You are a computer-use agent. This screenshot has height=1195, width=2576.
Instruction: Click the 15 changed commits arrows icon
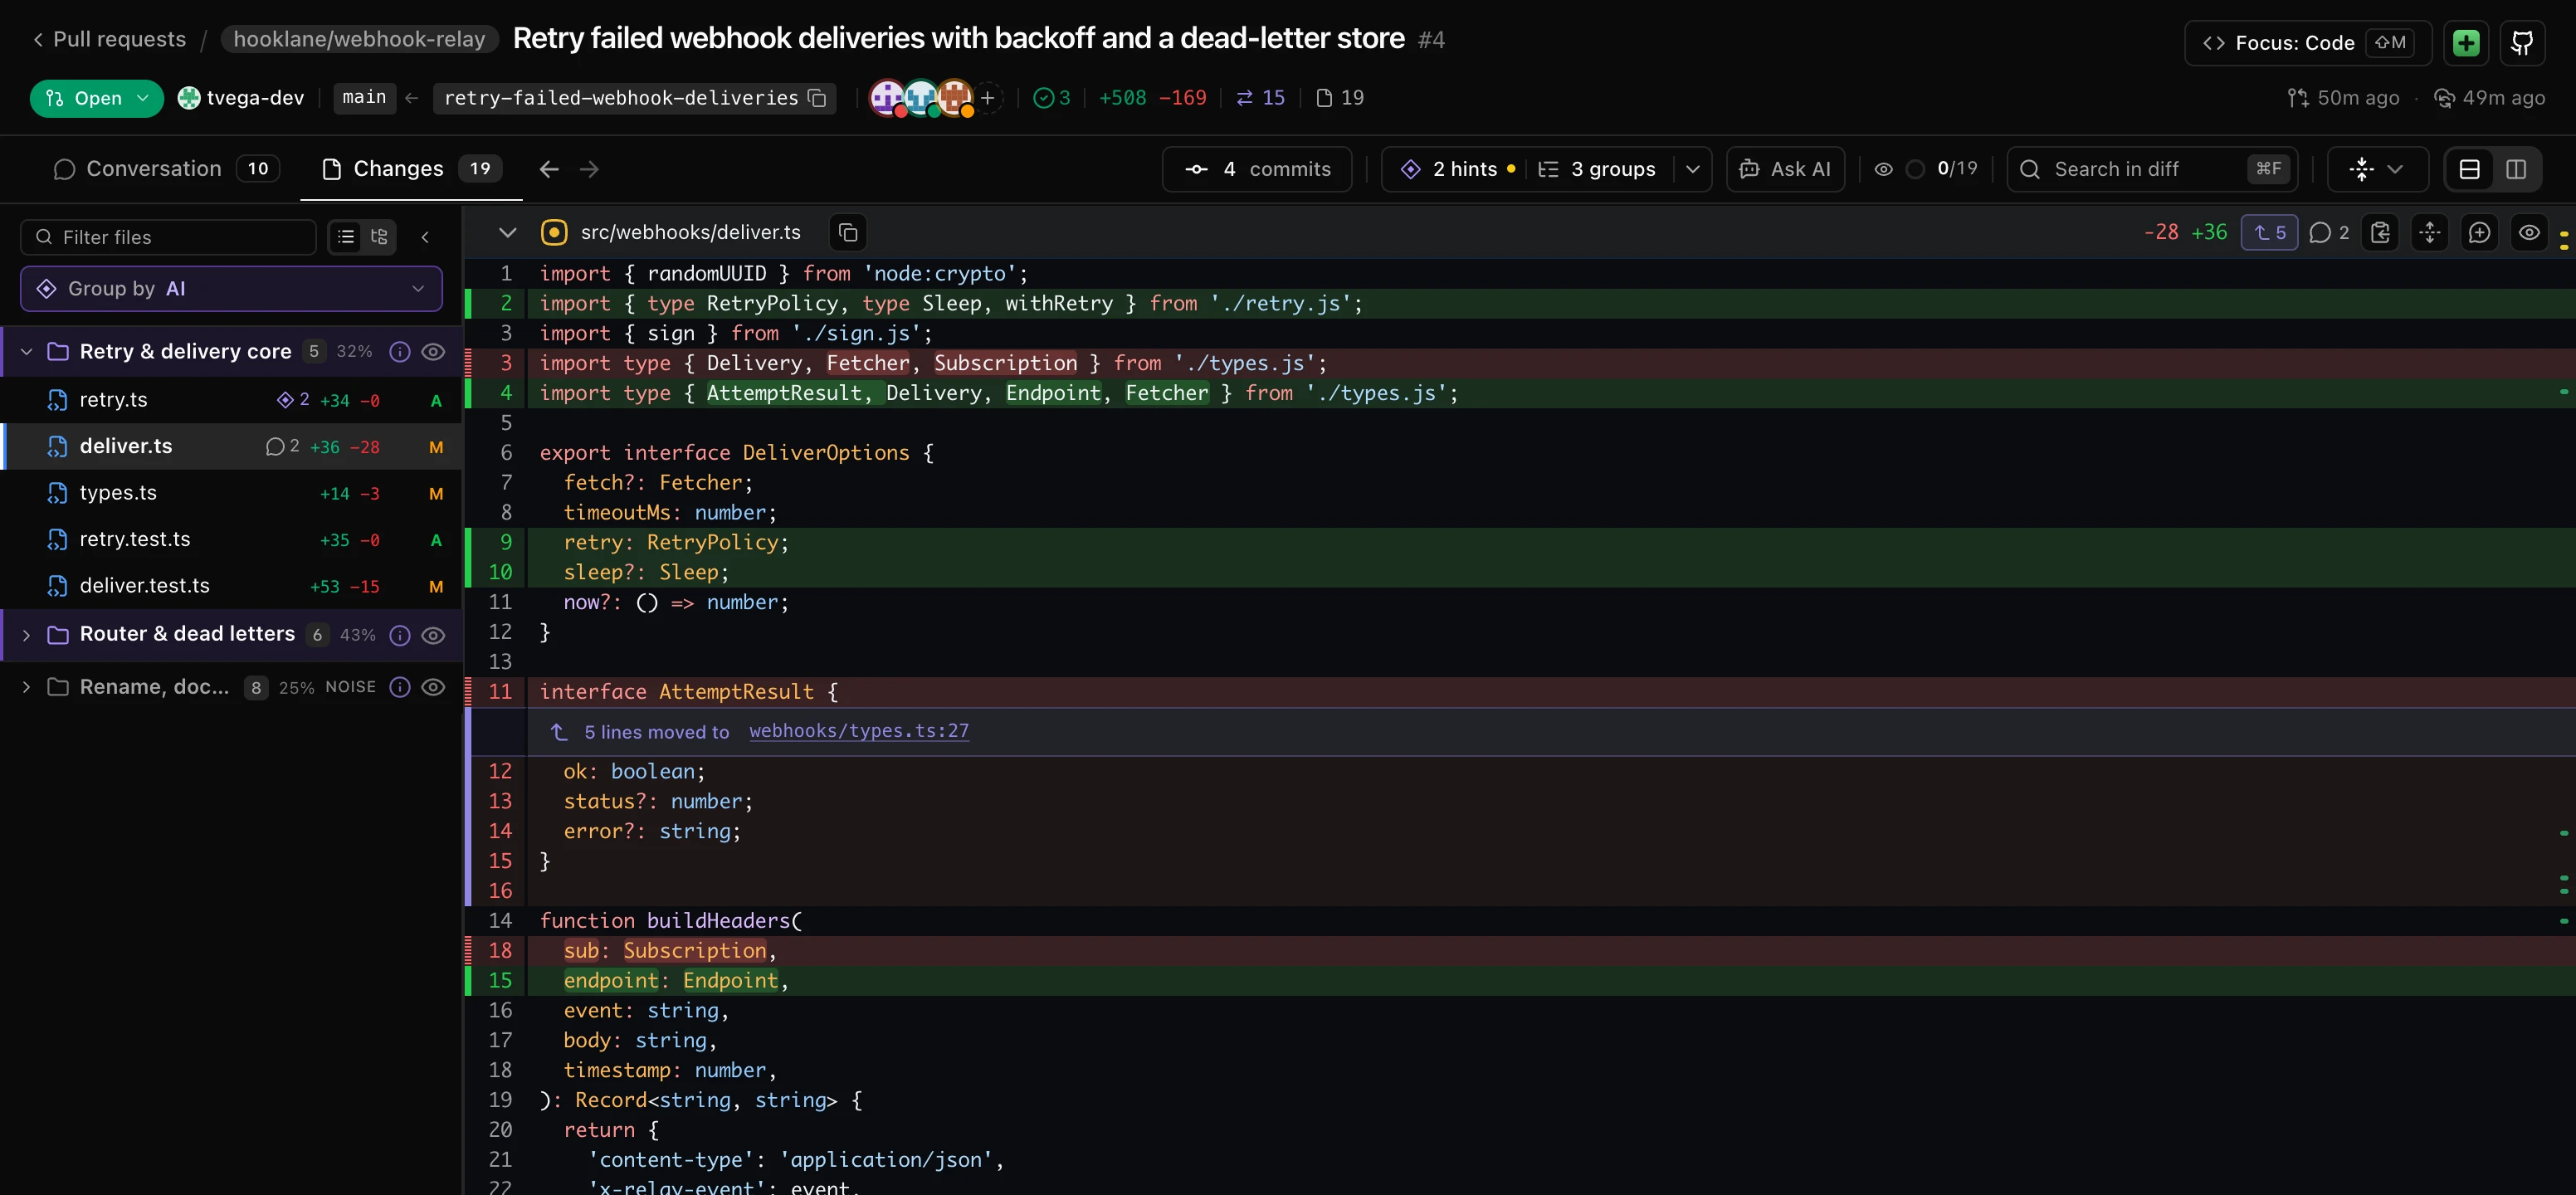pos(1244,98)
